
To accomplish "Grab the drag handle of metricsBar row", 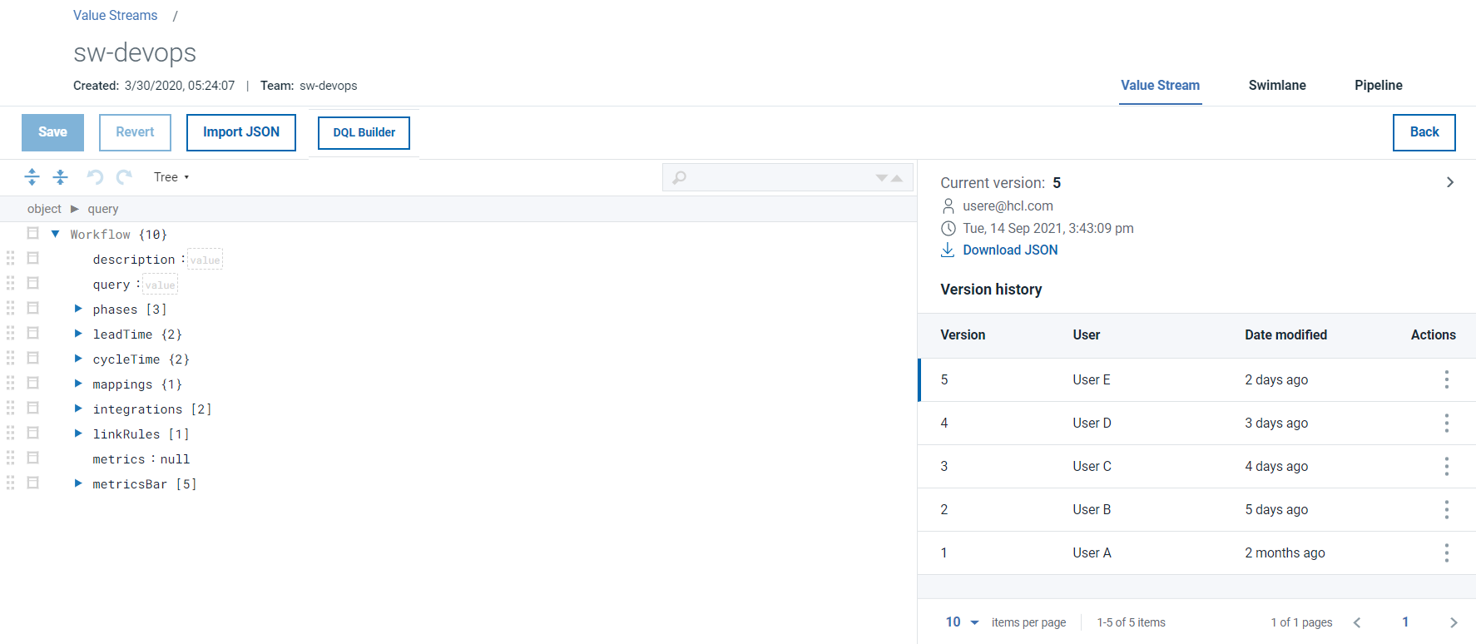I will pos(11,483).
